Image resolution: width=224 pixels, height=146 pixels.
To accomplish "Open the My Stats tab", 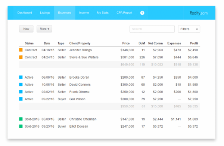I will [103, 13].
